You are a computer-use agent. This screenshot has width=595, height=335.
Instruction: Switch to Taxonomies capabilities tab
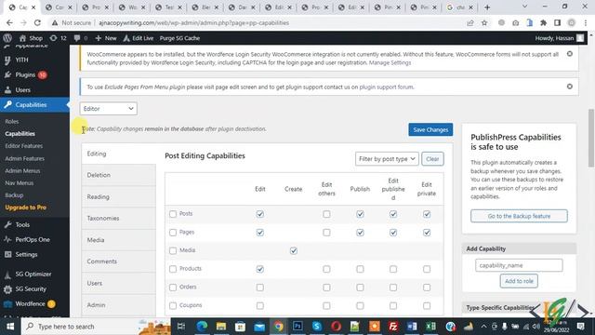pos(119,219)
